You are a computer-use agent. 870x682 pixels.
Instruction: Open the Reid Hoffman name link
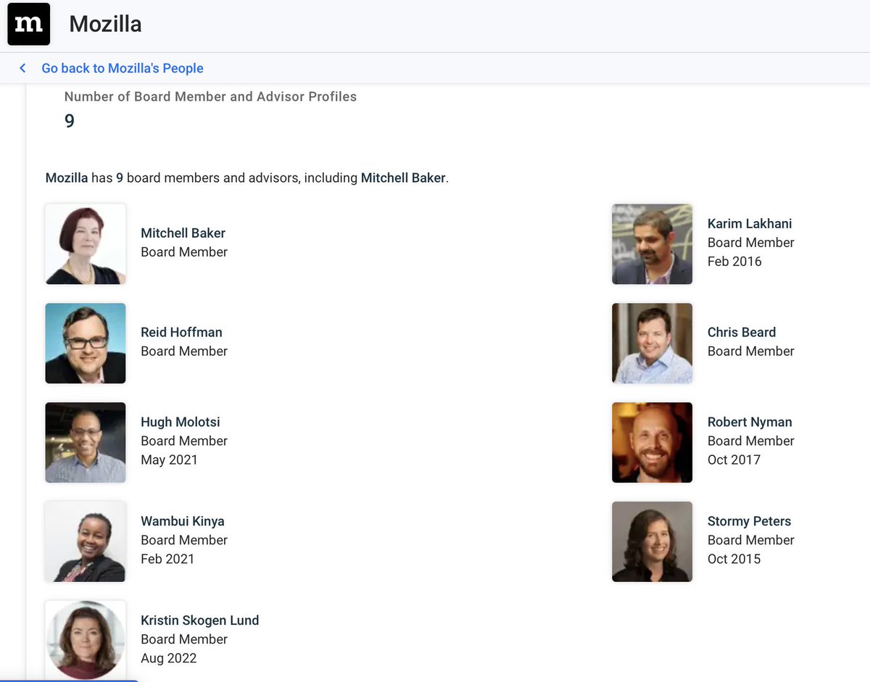click(x=181, y=333)
